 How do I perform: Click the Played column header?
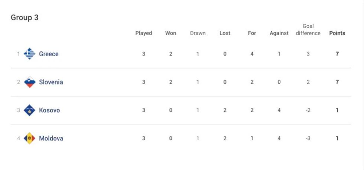pyautogui.click(x=144, y=33)
